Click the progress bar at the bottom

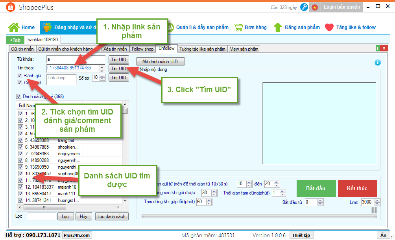tap(256, 216)
